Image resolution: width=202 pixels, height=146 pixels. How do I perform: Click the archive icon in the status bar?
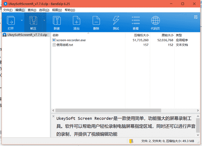tap(131, 141)
